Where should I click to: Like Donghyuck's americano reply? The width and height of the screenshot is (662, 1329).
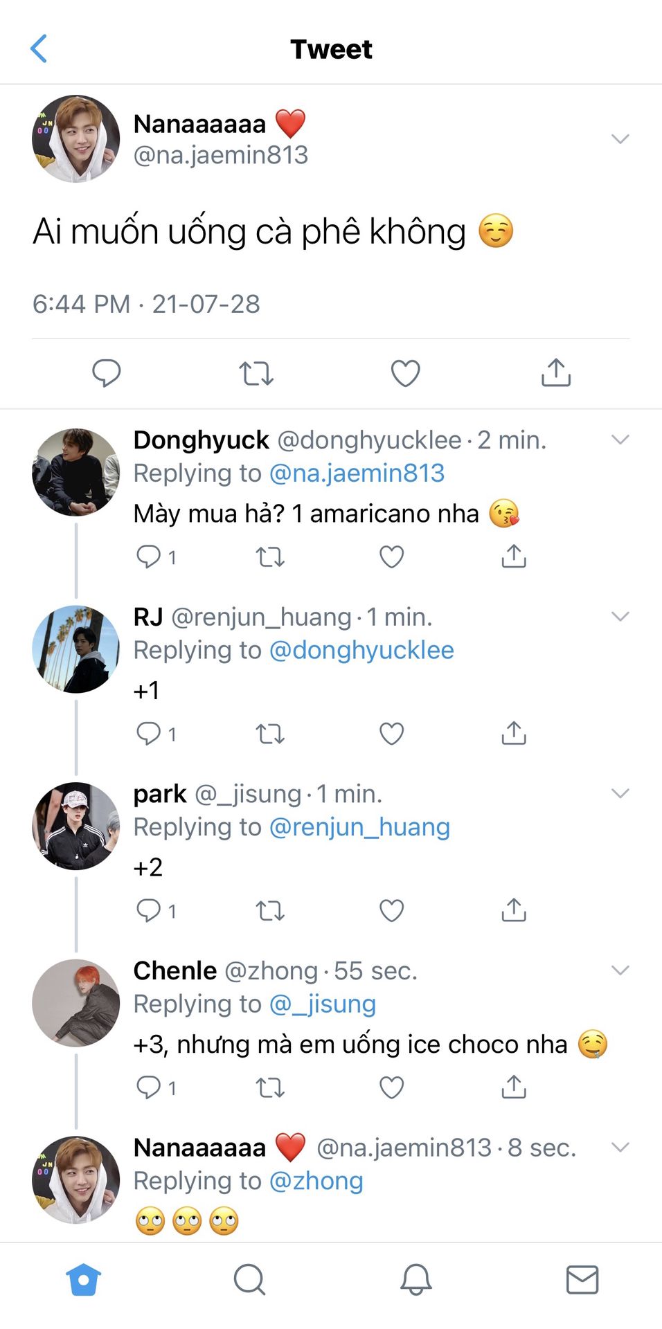pyautogui.click(x=392, y=557)
